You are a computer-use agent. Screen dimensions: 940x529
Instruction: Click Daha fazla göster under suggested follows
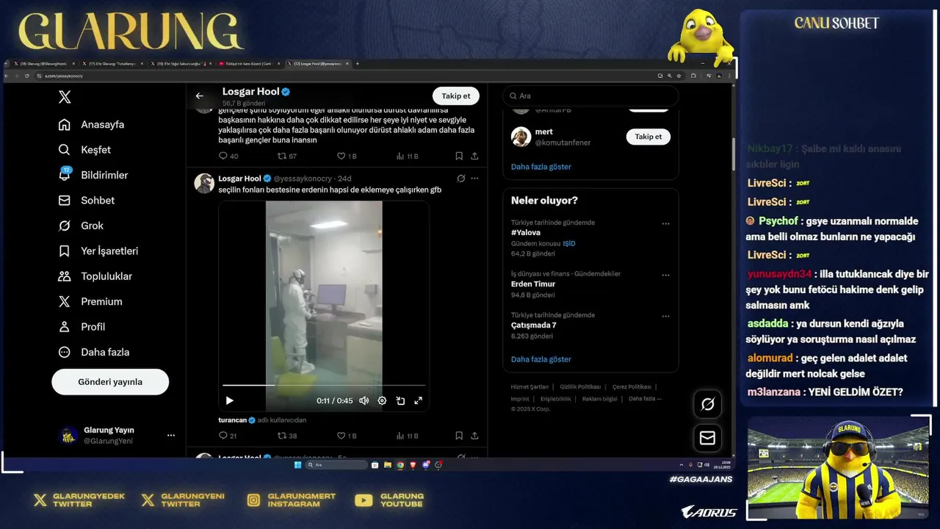click(x=540, y=167)
